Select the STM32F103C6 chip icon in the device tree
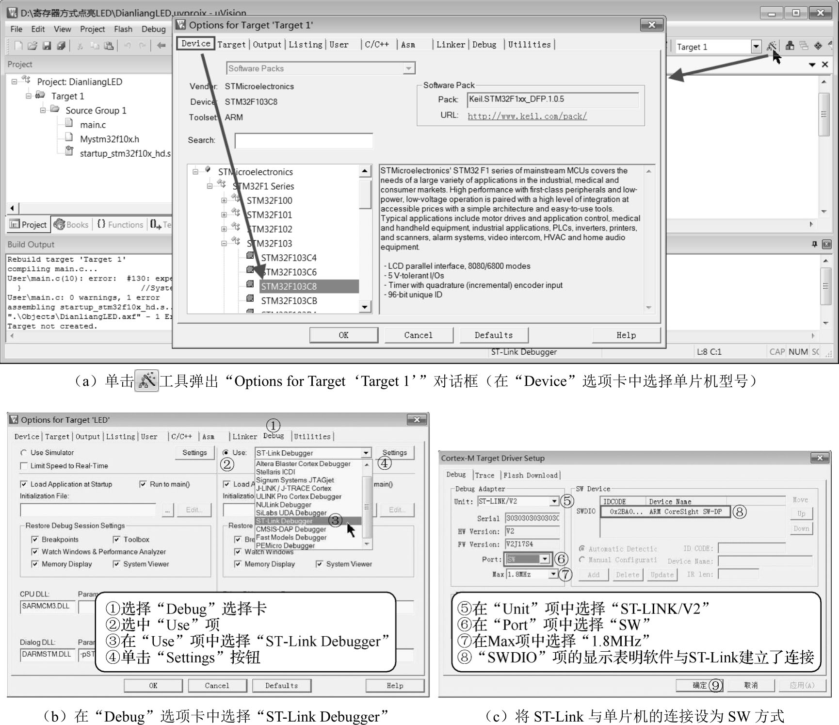The height and width of the screenshot is (725, 839). click(250, 270)
